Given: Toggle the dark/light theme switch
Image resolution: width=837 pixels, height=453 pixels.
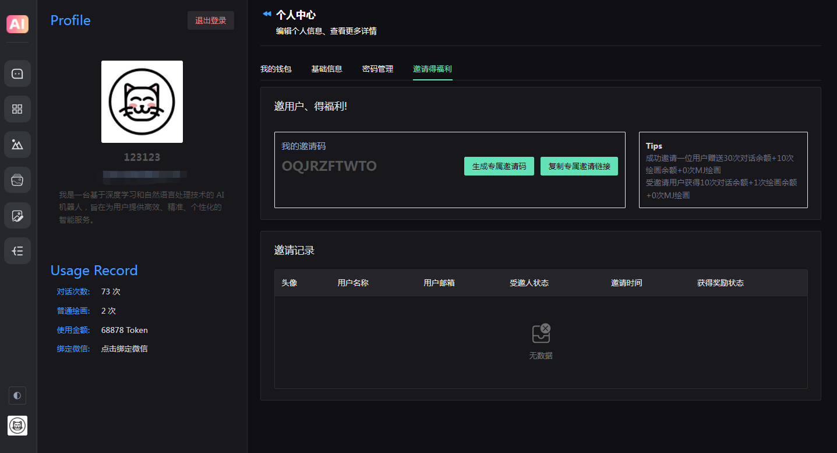Looking at the screenshot, I should [x=17, y=395].
